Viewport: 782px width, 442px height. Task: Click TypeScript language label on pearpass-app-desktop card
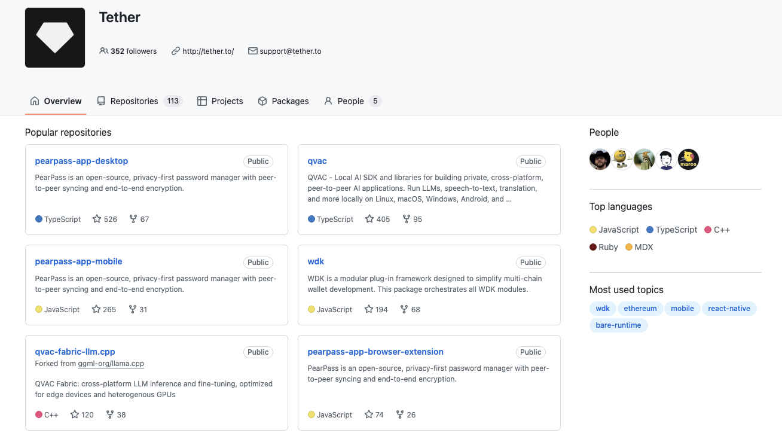click(x=62, y=220)
